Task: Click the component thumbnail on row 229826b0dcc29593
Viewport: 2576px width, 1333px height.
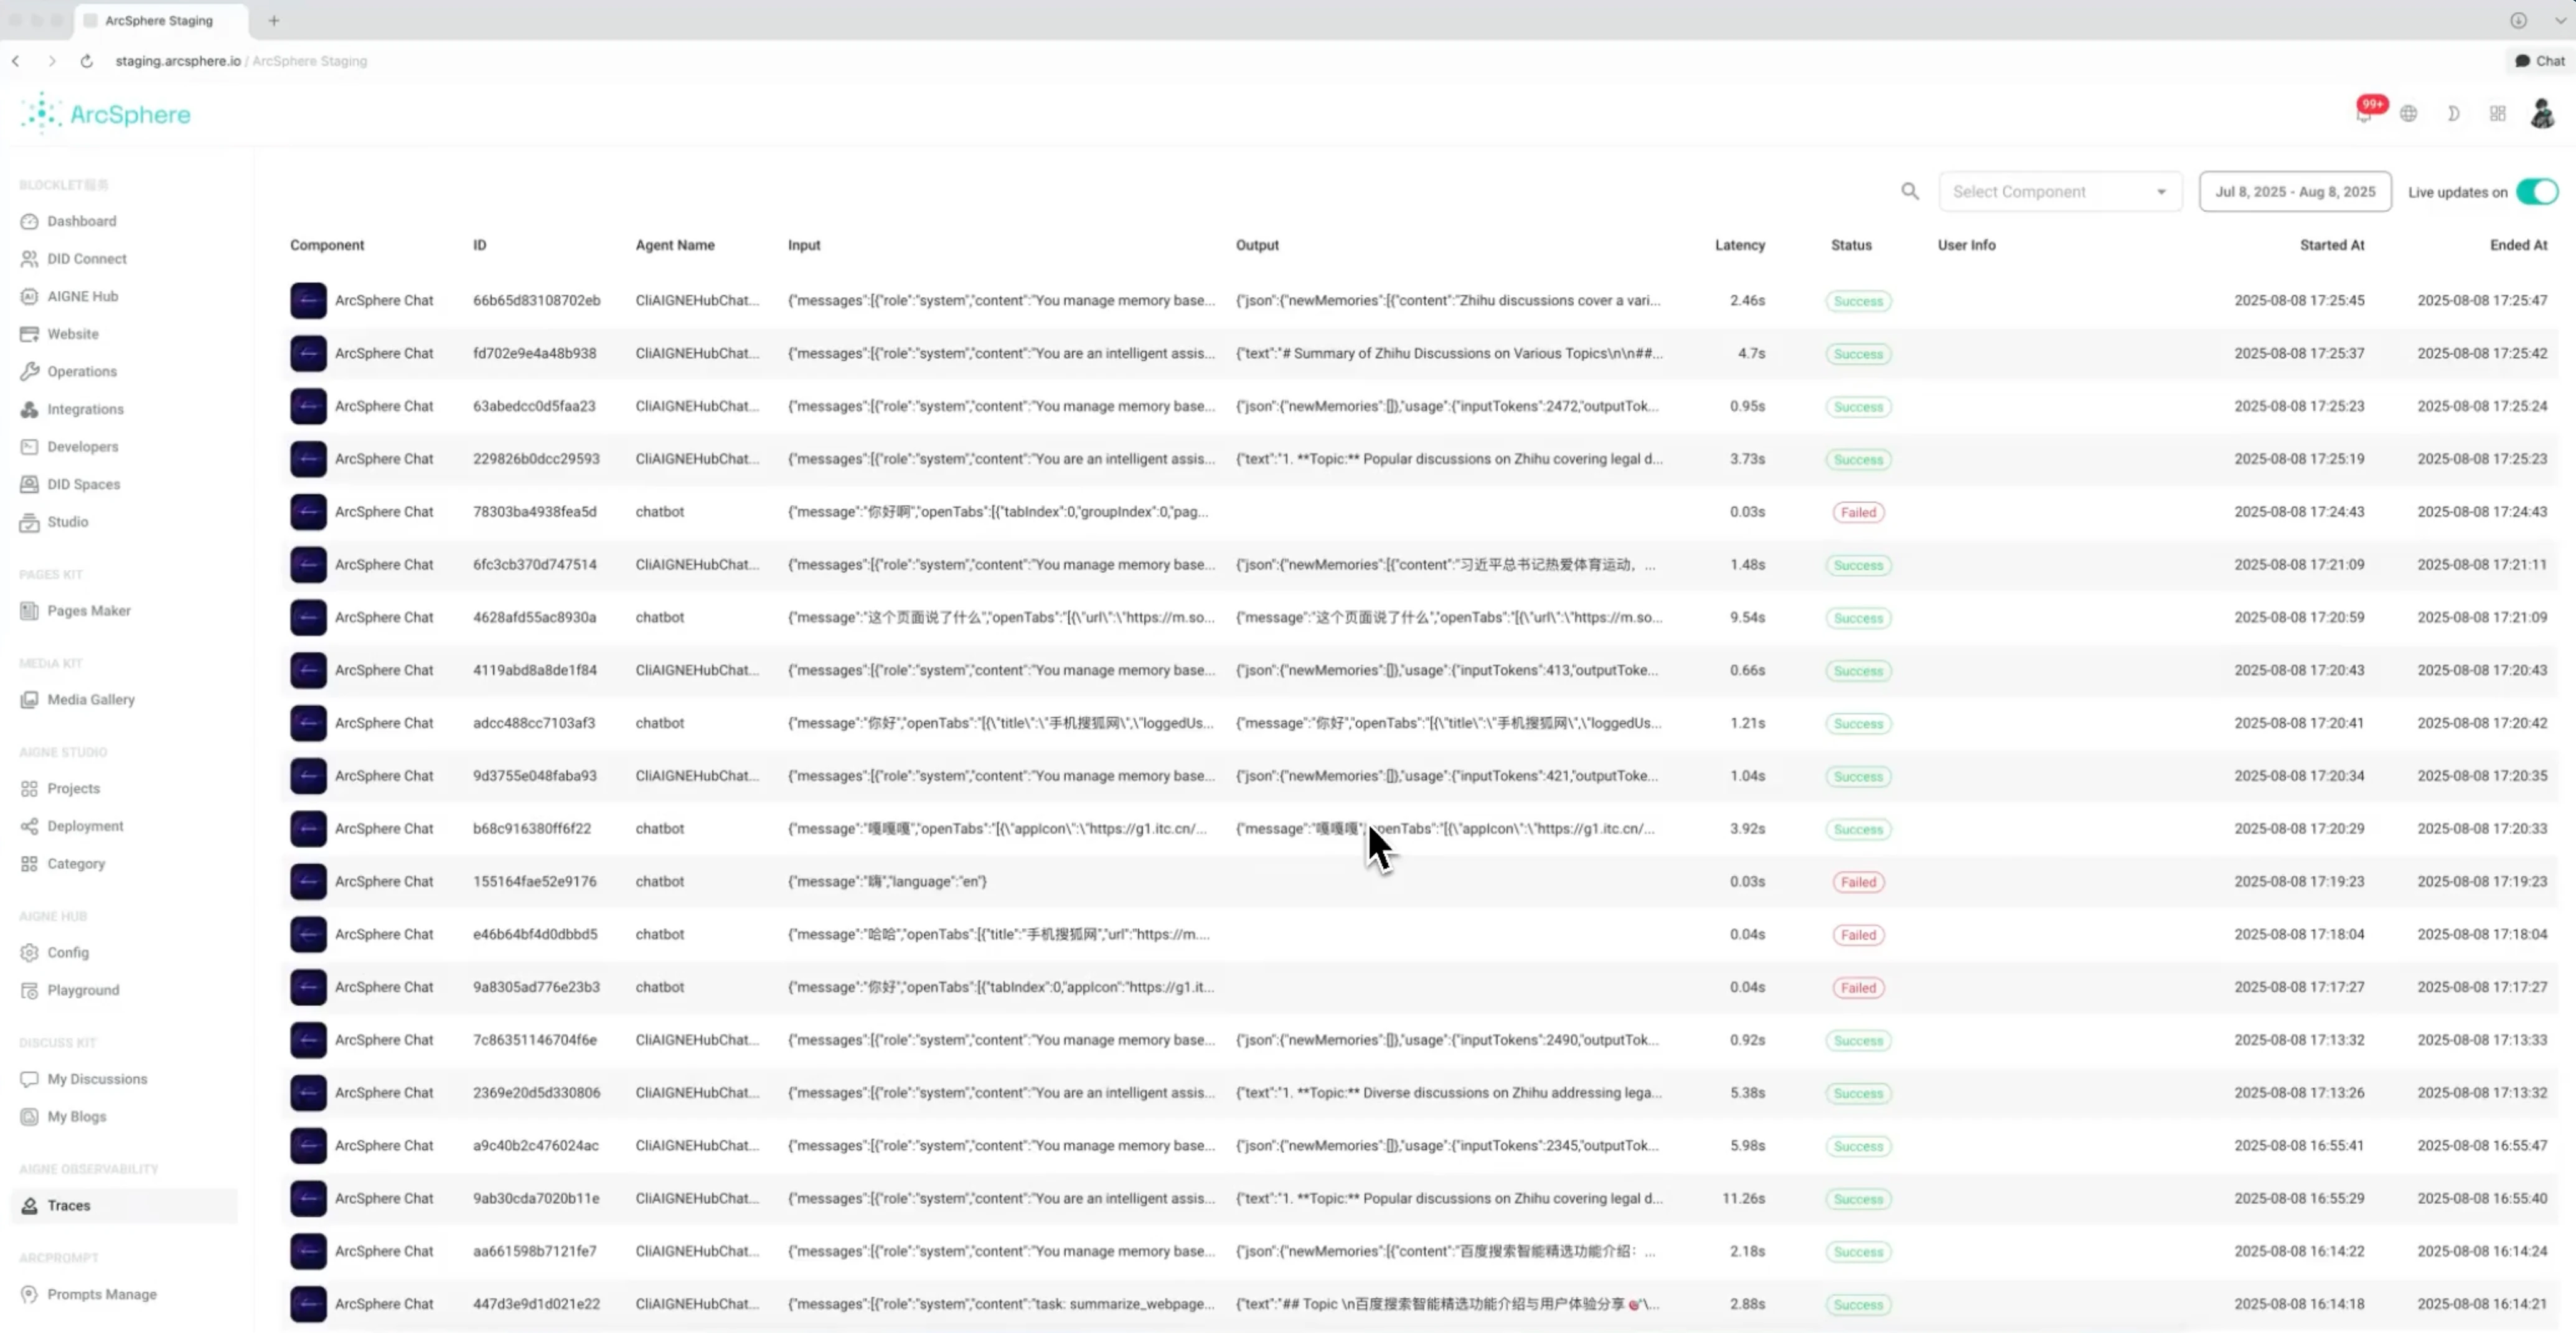Action: [308, 459]
